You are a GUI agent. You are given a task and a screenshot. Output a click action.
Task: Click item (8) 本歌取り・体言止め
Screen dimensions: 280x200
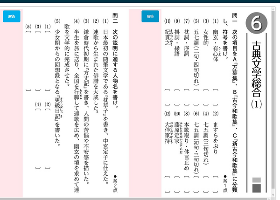pos(187,141)
